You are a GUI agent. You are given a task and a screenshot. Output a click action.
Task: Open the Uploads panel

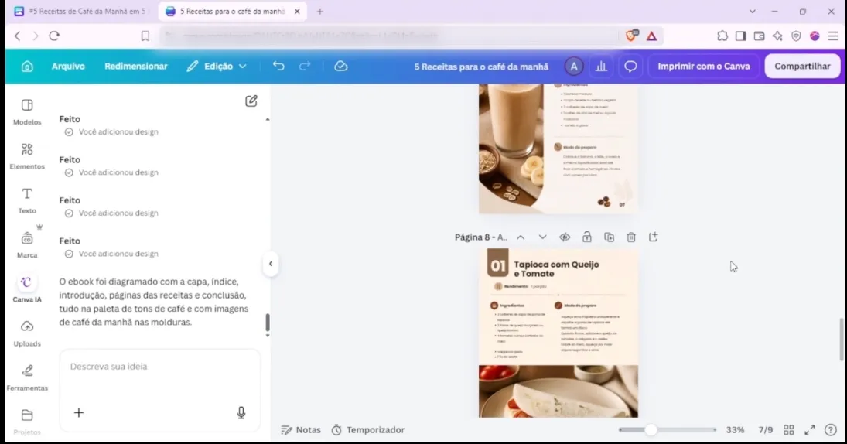[x=27, y=333]
